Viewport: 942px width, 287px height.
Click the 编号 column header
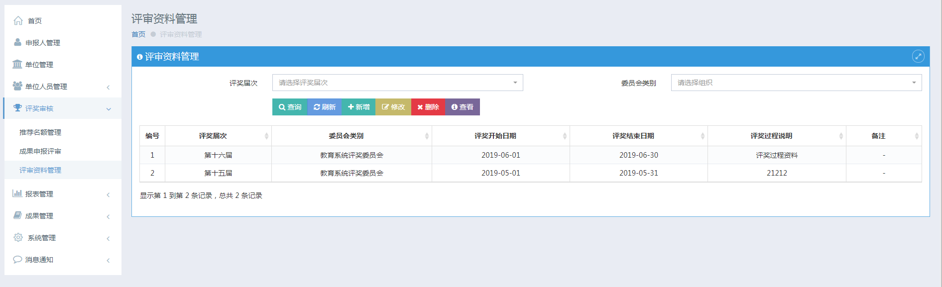point(152,136)
